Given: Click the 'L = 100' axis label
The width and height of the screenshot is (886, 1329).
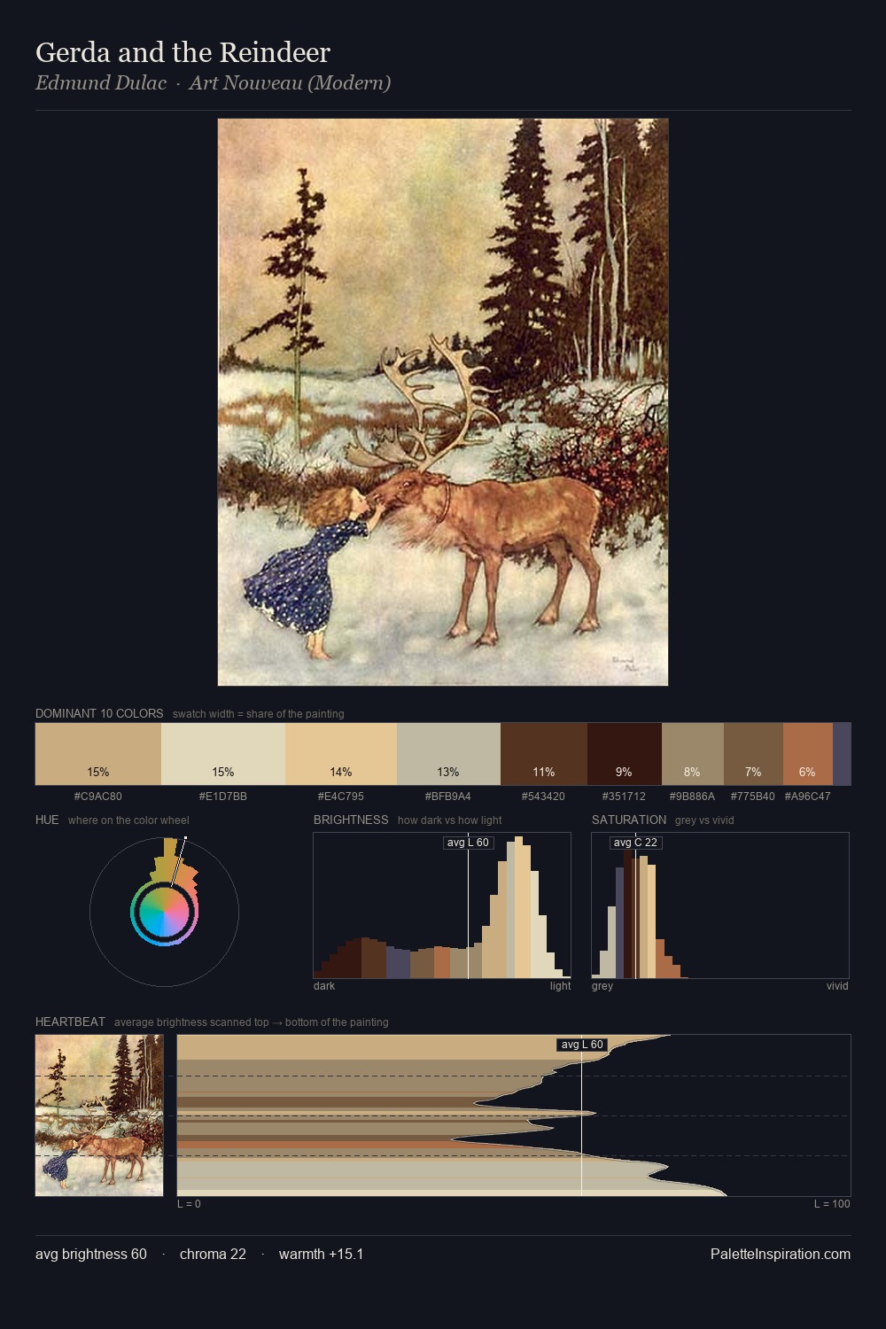Looking at the screenshot, I should [x=832, y=1204].
